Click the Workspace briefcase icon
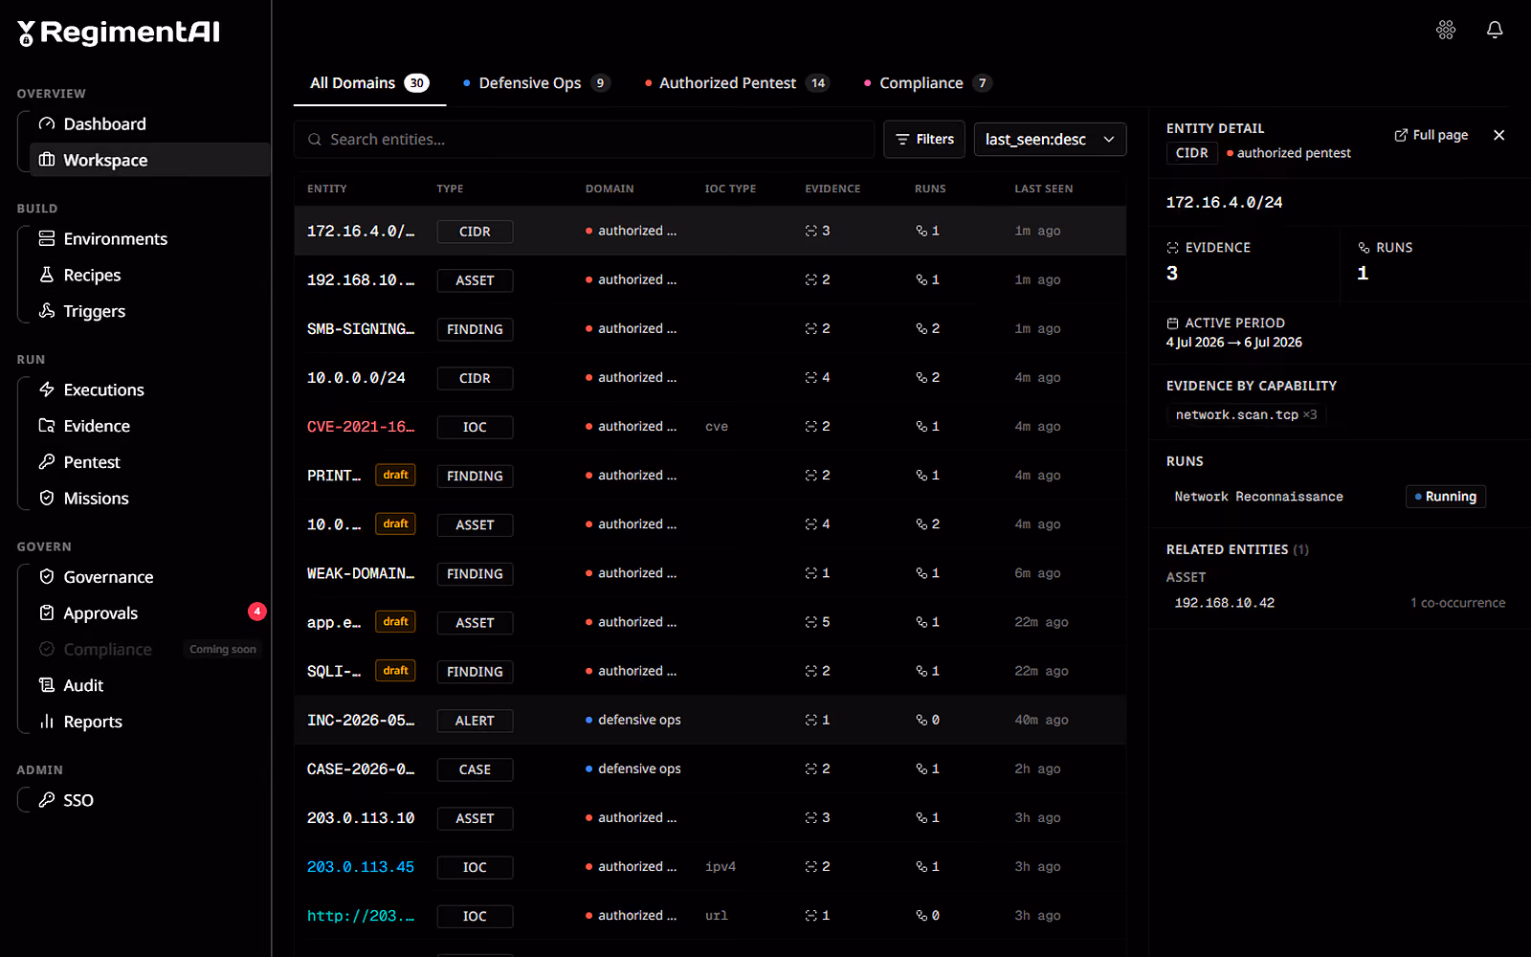Screen dimensions: 1531x957 46,160
